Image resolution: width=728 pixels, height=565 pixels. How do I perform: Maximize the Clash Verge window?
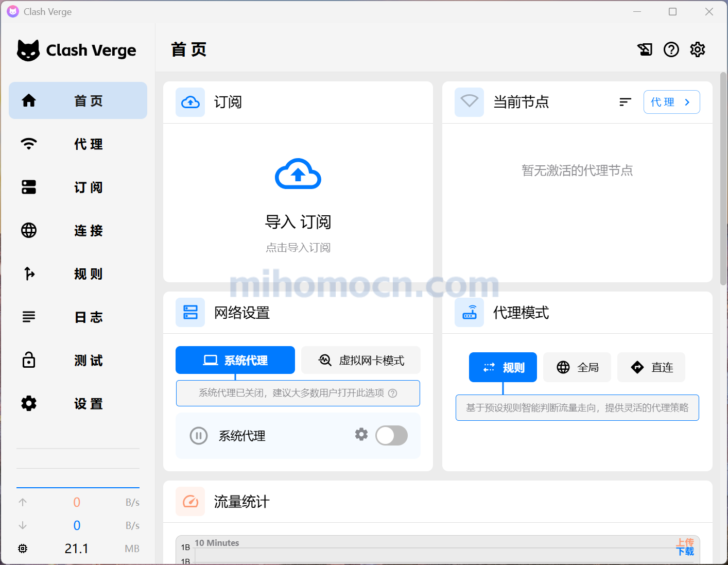click(x=672, y=11)
